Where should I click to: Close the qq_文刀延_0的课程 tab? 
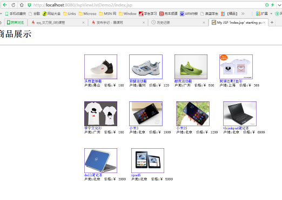83,23
